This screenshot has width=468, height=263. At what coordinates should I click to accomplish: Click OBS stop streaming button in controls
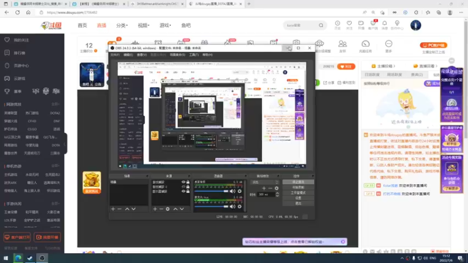(x=298, y=182)
